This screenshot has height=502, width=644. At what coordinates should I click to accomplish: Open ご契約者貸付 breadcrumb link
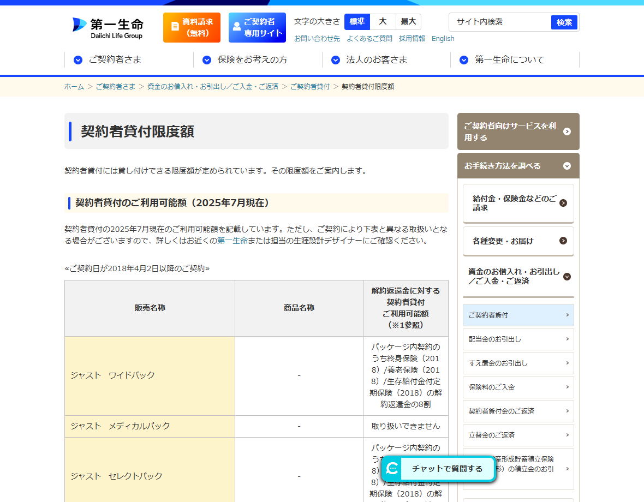pos(310,87)
